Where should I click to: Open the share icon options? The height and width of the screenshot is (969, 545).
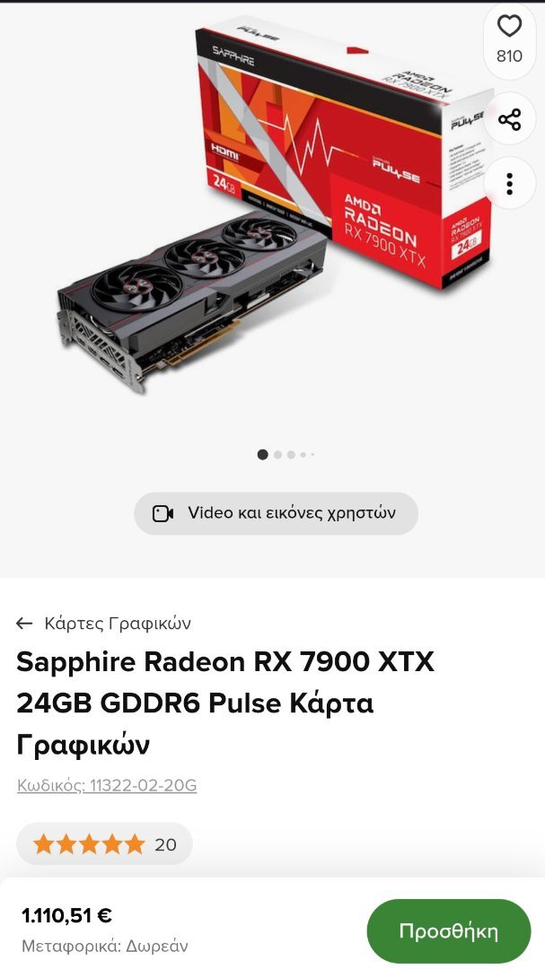coord(509,118)
